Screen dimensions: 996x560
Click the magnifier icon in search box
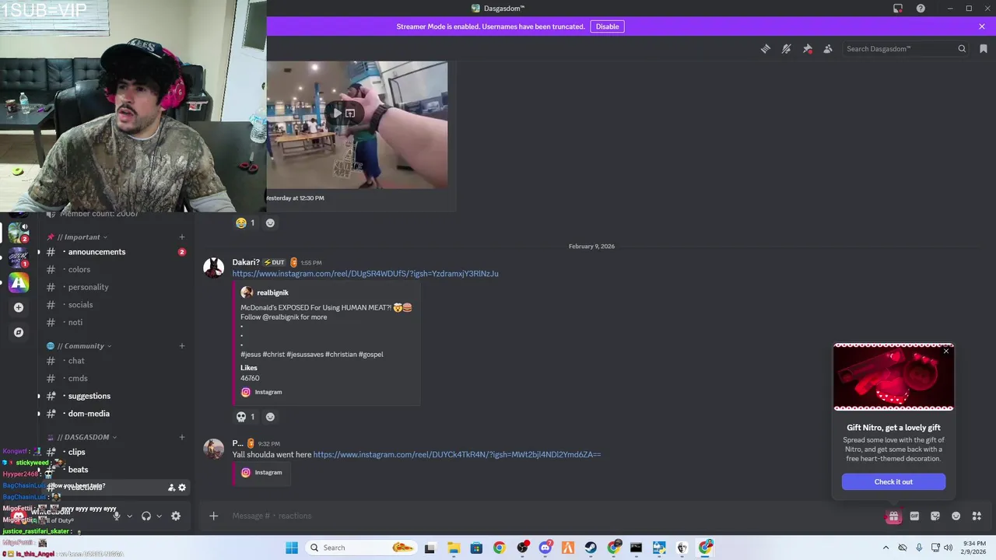pyautogui.click(x=962, y=49)
